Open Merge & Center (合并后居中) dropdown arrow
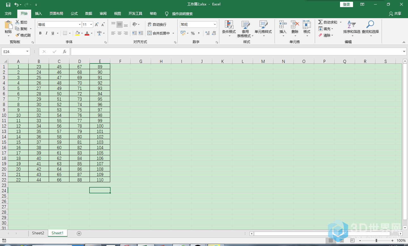 pos(173,33)
